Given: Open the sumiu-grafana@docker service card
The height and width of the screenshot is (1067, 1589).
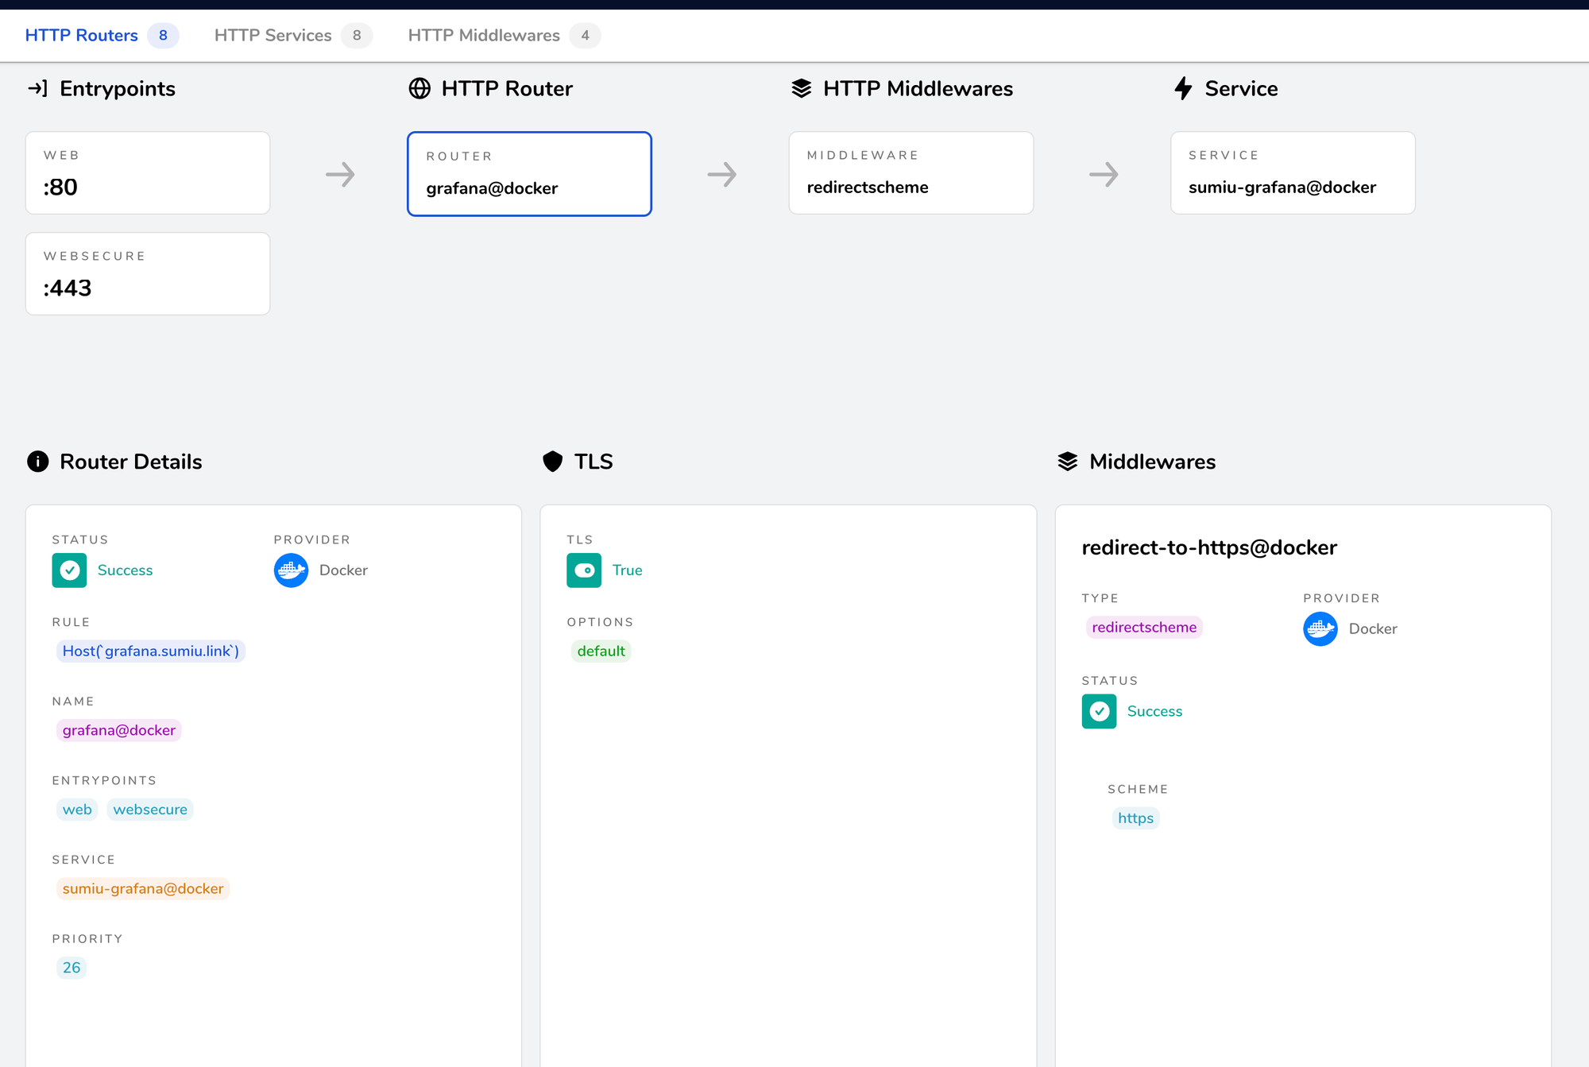Looking at the screenshot, I should [x=1292, y=173].
